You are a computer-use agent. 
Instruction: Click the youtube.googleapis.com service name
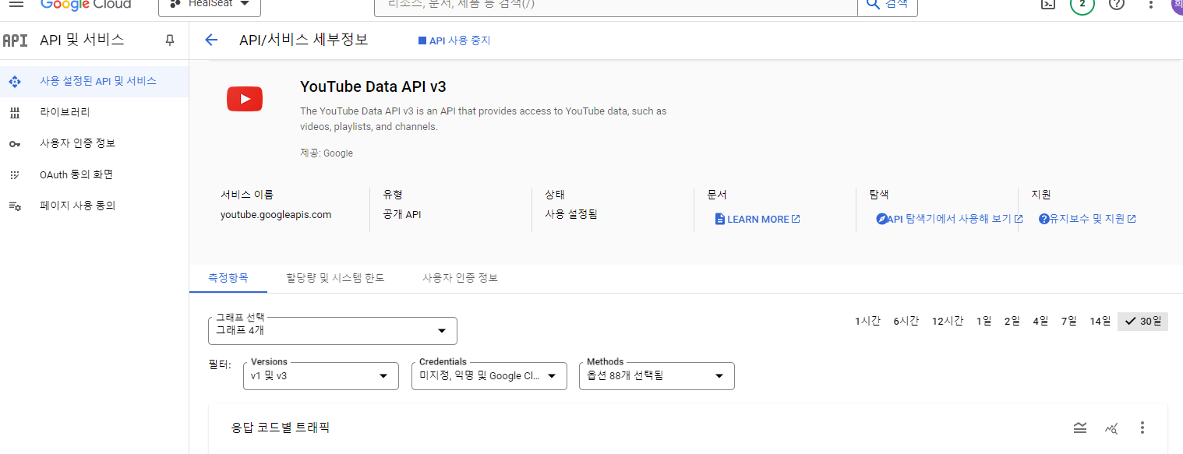tap(276, 214)
